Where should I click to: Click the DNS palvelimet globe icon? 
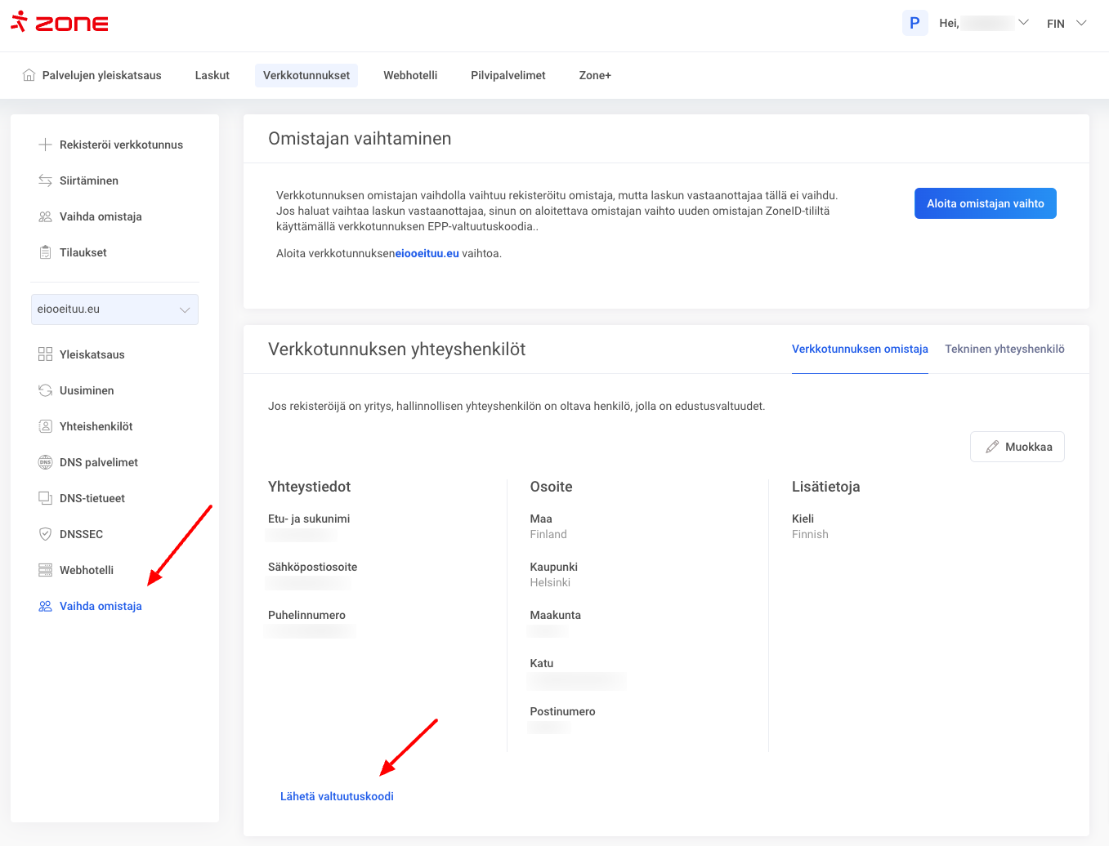tap(45, 462)
